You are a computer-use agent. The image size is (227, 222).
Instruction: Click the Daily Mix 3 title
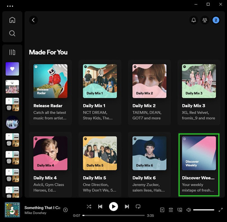(x=194, y=106)
